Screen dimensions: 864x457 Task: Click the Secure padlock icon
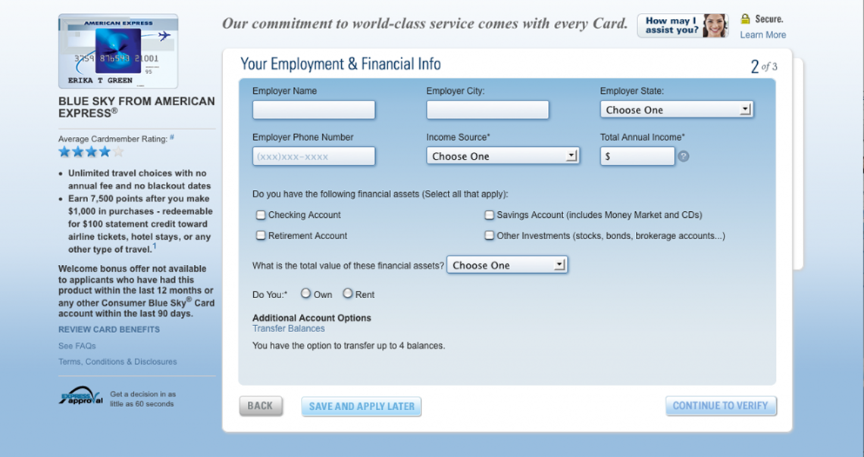tap(745, 19)
